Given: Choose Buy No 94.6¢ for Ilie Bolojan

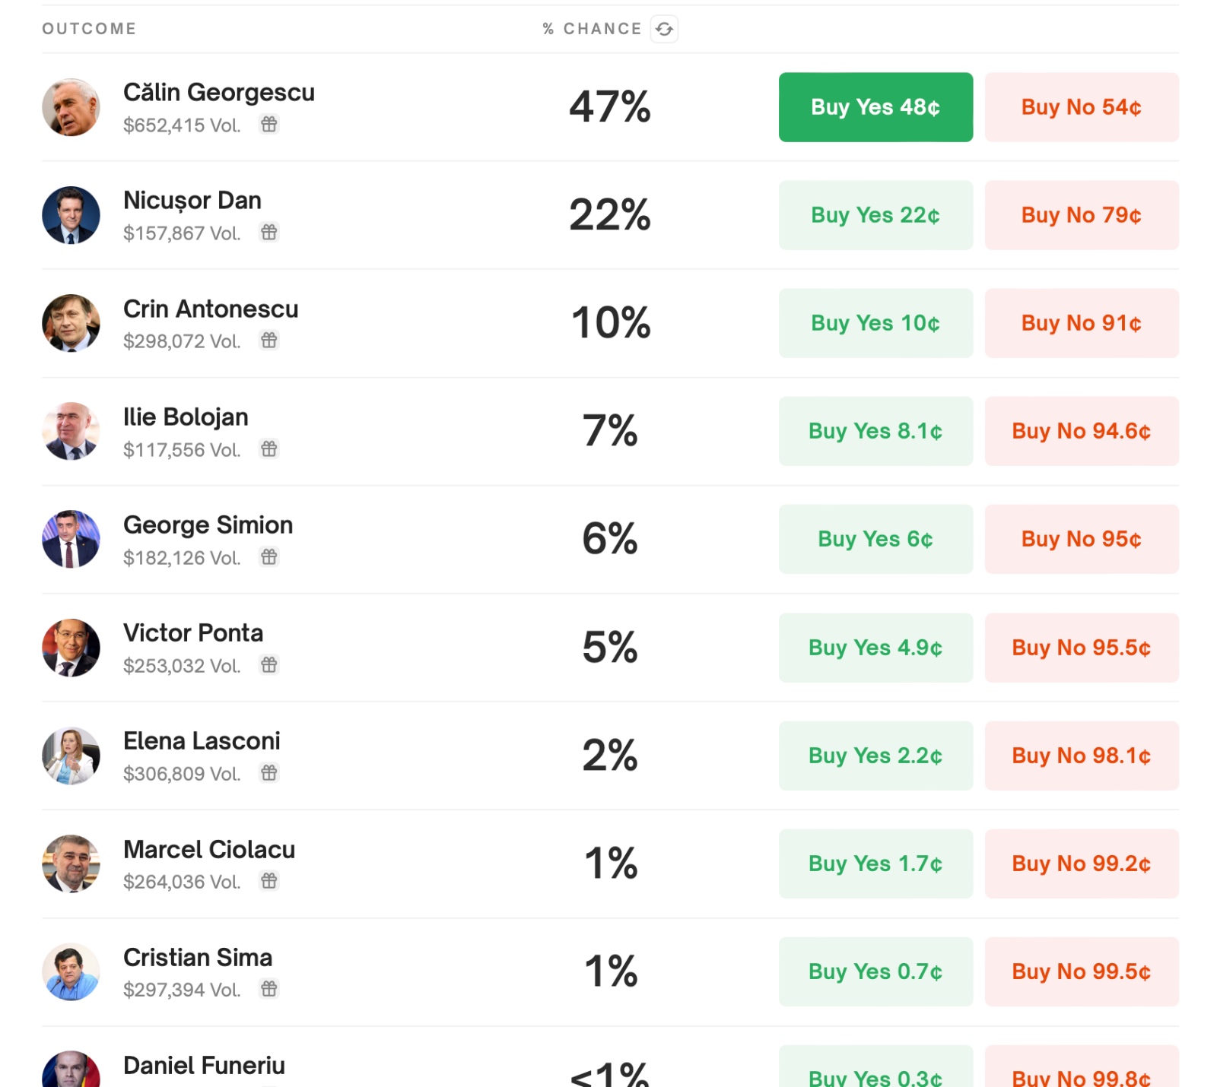Looking at the screenshot, I should pyautogui.click(x=1081, y=431).
